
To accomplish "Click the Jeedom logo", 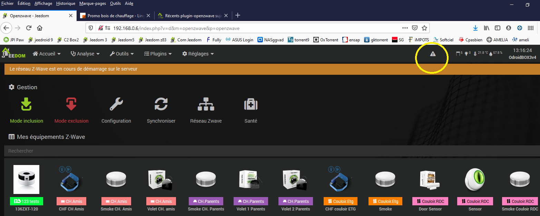I will tap(14, 53).
